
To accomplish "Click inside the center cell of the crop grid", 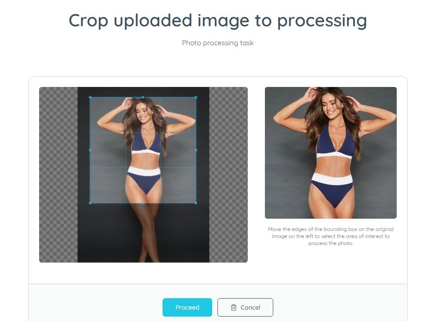I will tap(143, 150).
